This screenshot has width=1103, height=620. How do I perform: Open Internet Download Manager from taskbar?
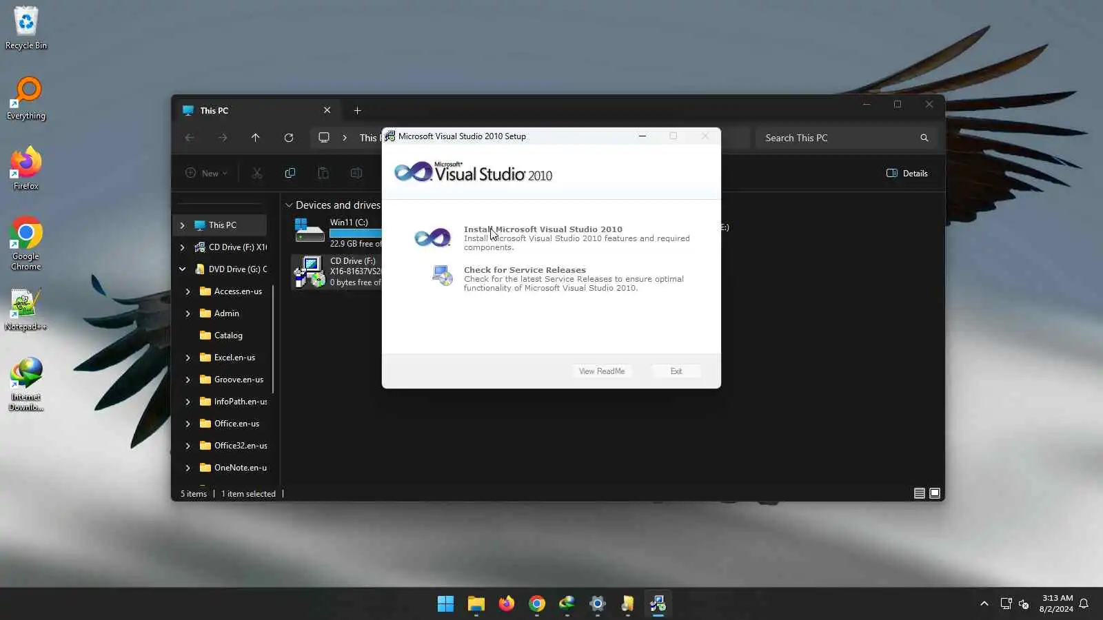pyautogui.click(x=567, y=604)
